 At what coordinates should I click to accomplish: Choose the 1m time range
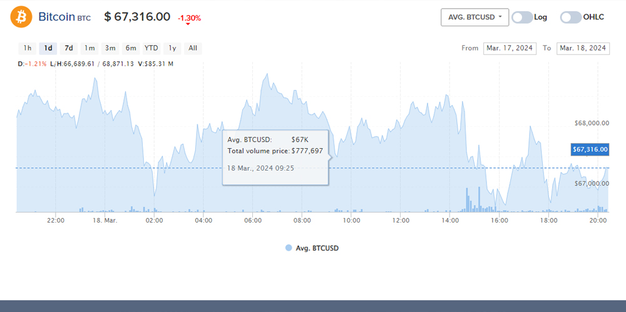point(90,48)
